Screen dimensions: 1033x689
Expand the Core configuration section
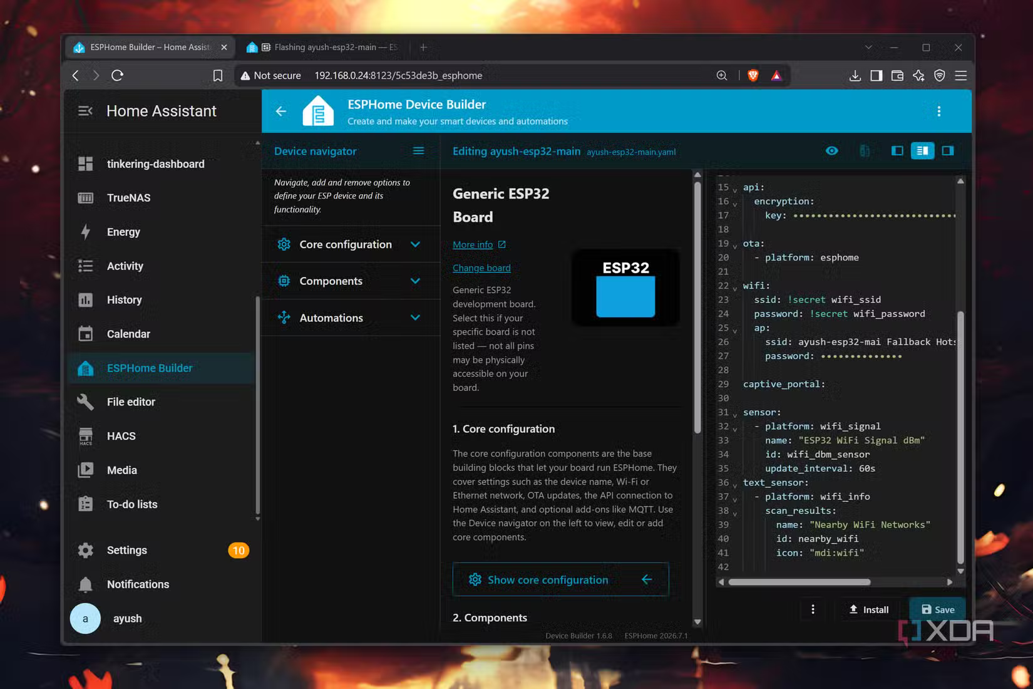[x=351, y=244]
